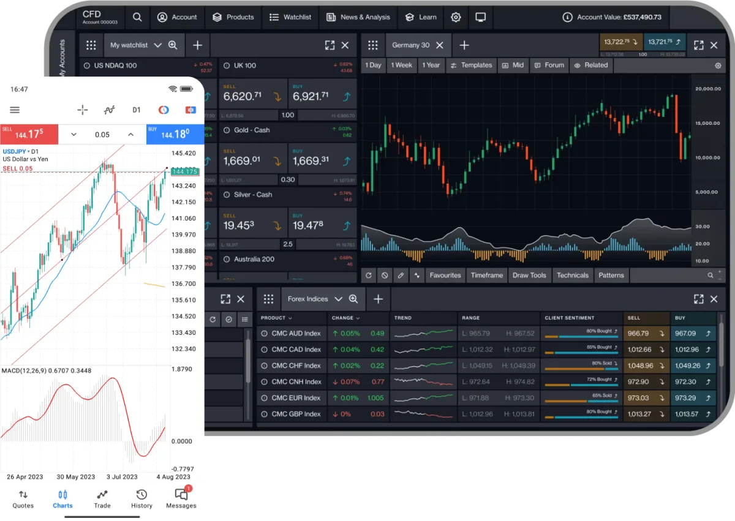Open the Technicals menu

(x=573, y=275)
